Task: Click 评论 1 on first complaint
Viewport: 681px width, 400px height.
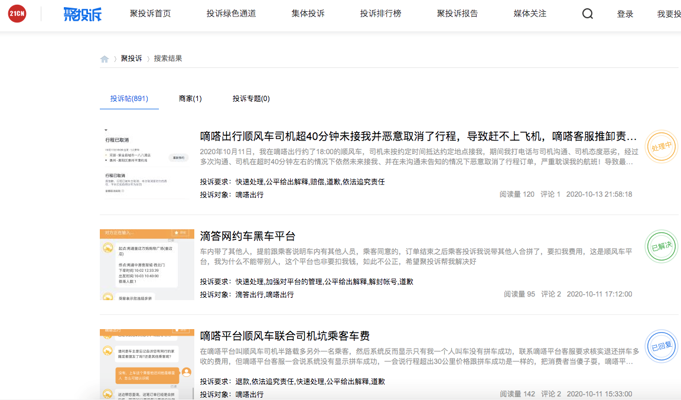Action: coord(550,194)
